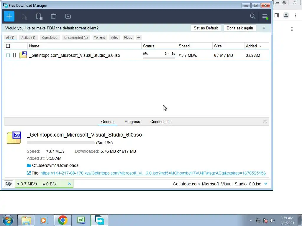Click Free Download Manager taskbar icon
302x226 pixels.
coord(99,220)
